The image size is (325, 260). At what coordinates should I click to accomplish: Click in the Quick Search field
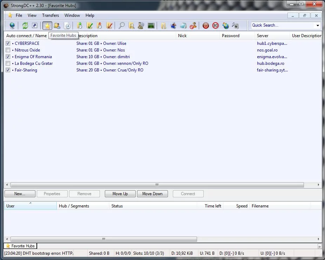(283, 25)
